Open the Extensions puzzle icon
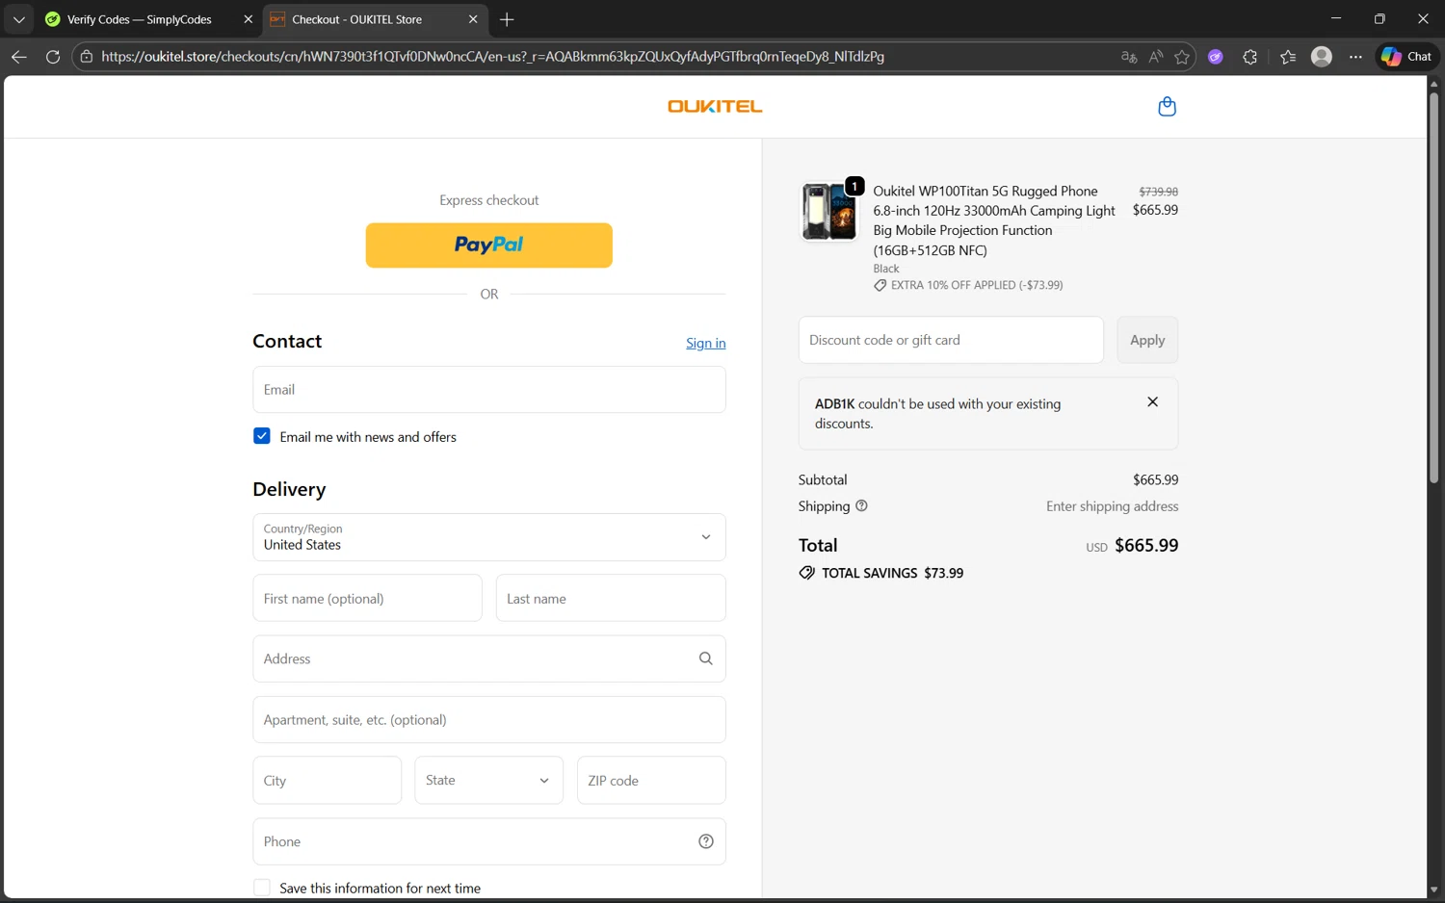 point(1250,57)
